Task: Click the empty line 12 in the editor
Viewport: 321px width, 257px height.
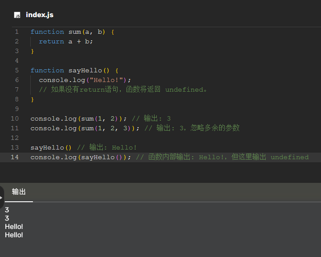Action: pos(132,138)
